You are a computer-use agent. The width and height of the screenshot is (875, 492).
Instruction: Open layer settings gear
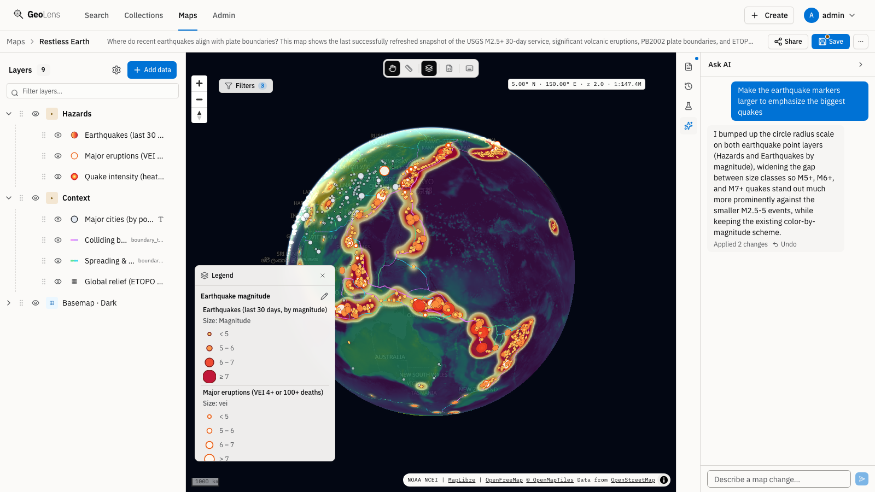click(x=116, y=70)
